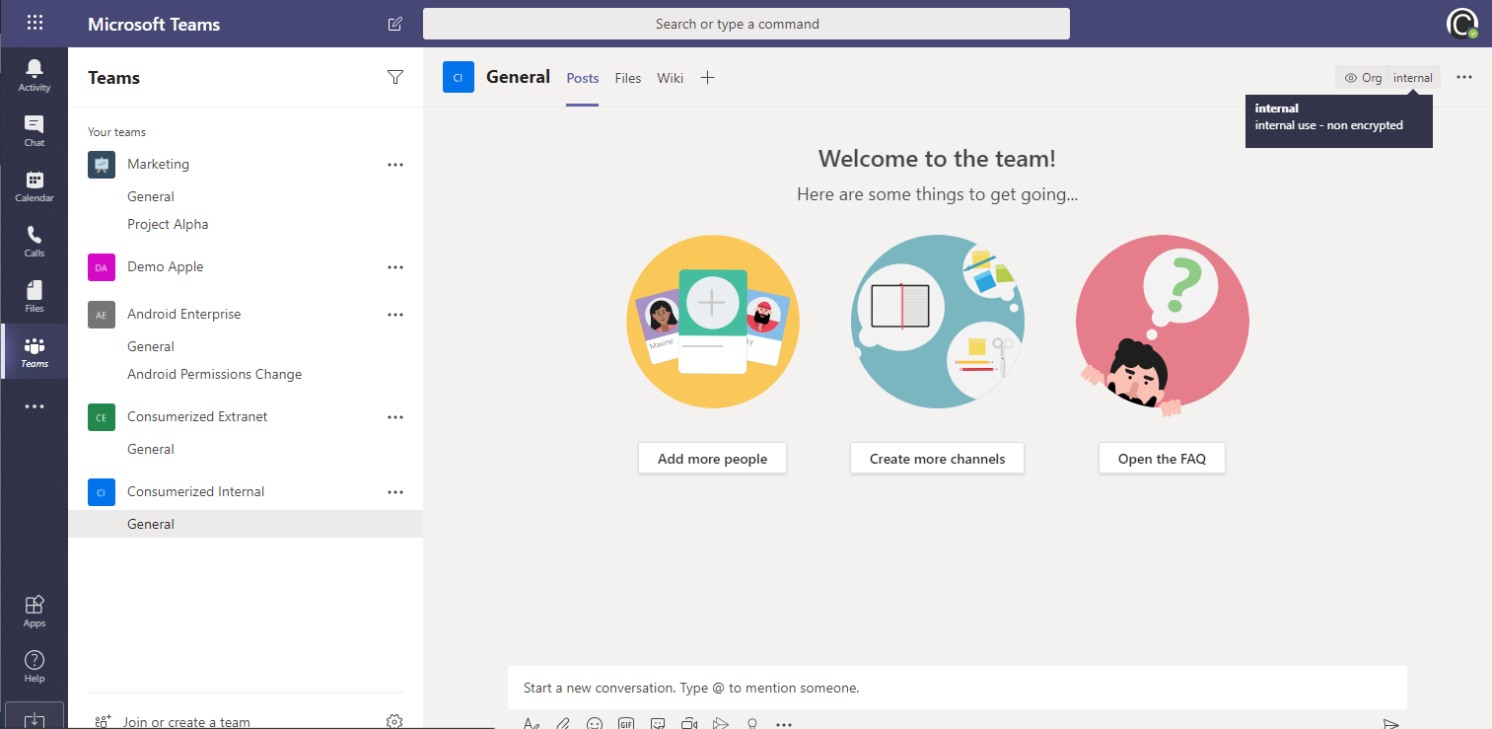Insert a GIF from the compose toolbar
Screen dimensions: 1492x729
coord(626,723)
